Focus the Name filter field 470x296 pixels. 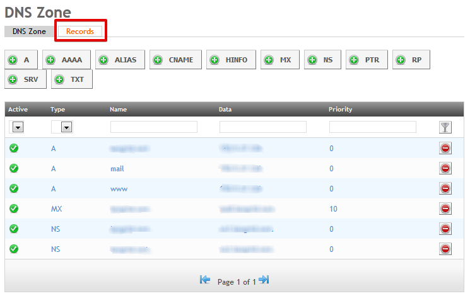154,127
